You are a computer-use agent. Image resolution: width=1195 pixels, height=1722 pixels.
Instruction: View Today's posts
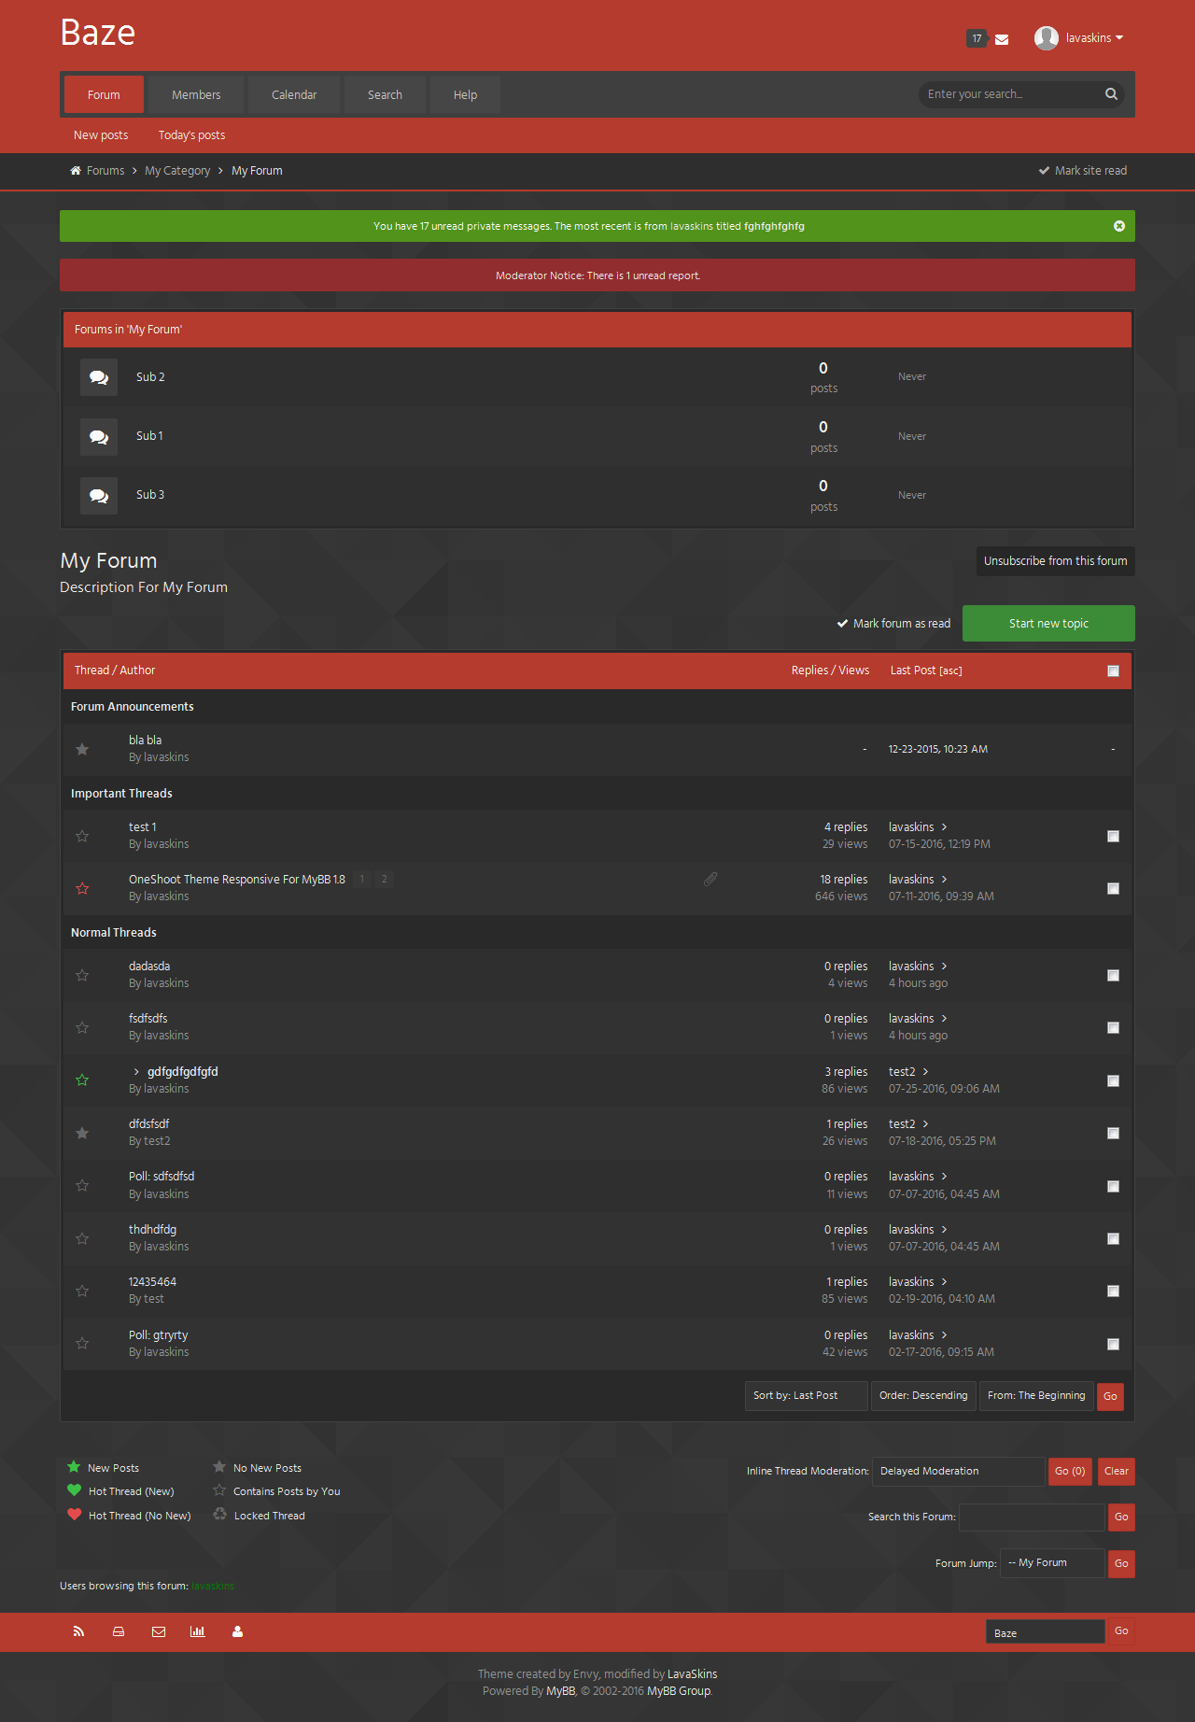point(191,135)
